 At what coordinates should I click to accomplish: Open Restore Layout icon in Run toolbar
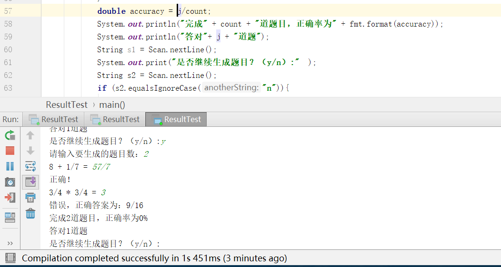(x=10, y=217)
